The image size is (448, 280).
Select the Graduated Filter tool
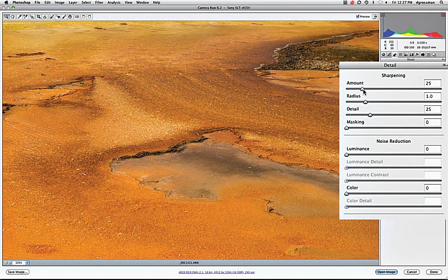pos(71,17)
